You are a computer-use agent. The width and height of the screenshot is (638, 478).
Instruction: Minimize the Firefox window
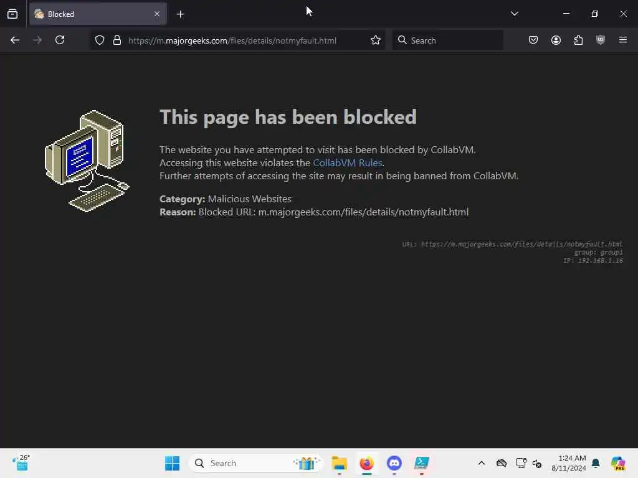point(566,14)
